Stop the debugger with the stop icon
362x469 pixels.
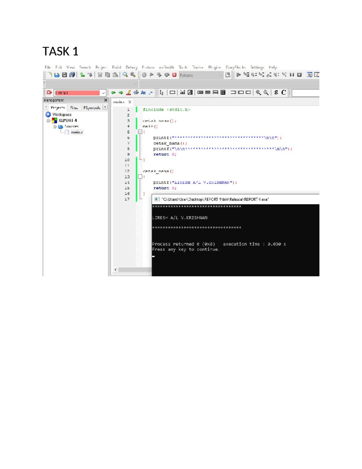pos(299,75)
